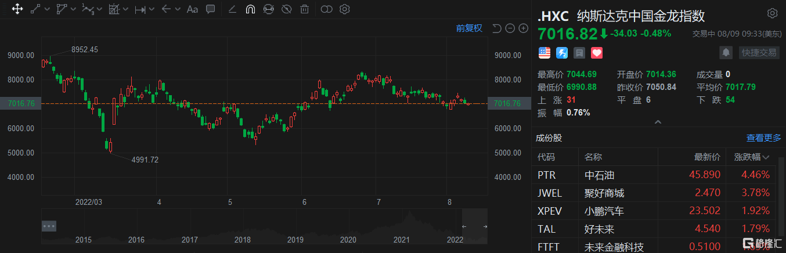Viewport: 786px width, 253px height.
Task: Click the left arrow of range slider
Action: pos(464,226)
